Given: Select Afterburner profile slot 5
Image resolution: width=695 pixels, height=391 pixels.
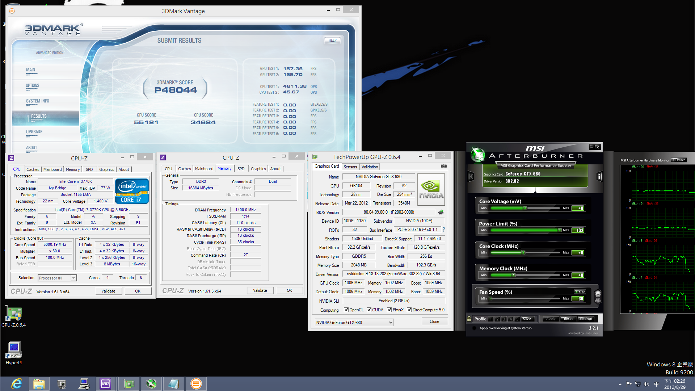Looking at the screenshot, I should [517, 319].
